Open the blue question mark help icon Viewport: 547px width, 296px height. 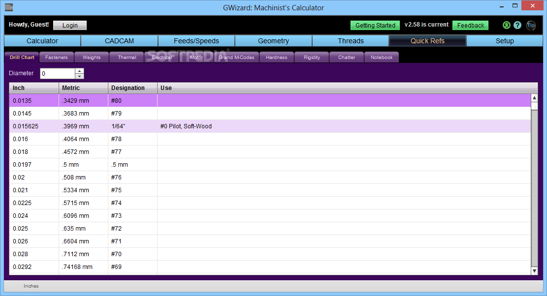pos(517,25)
